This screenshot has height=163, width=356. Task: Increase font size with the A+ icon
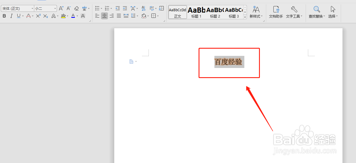(61, 8)
